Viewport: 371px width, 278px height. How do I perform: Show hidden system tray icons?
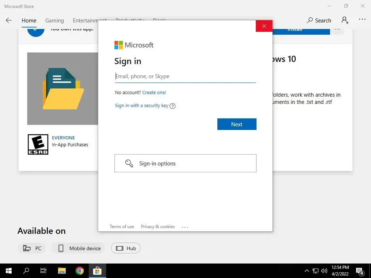[307, 271]
